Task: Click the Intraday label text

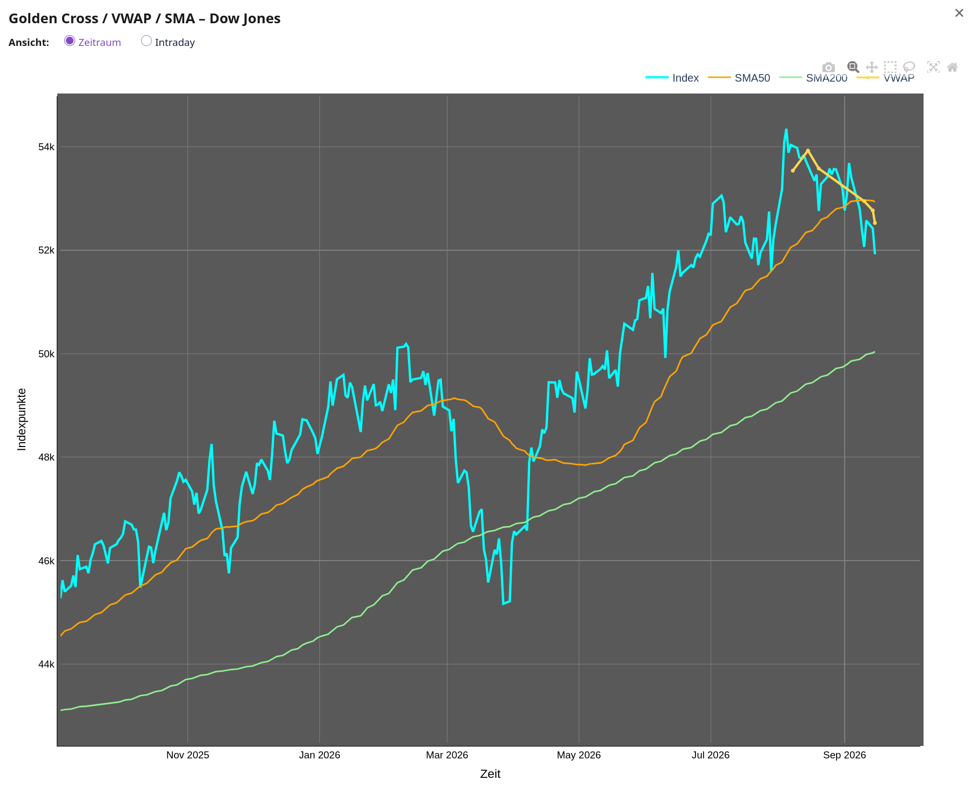Action: (175, 42)
